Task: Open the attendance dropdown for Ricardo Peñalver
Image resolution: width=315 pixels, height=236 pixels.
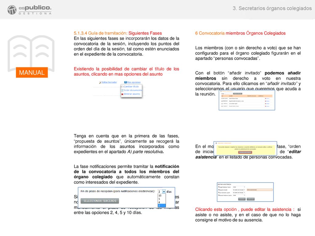Action: tap(239, 195)
